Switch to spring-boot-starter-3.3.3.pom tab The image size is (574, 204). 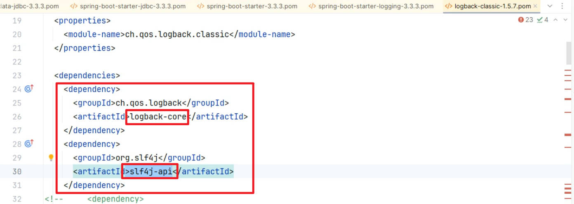click(x=252, y=6)
